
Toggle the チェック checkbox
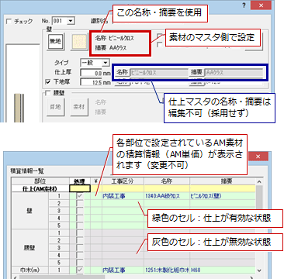click(x=9, y=22)
